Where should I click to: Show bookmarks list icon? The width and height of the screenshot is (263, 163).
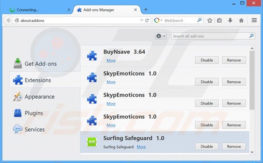pyautogui.click(x=219, y=21)
